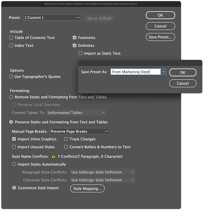Image resolution: width=209 pixels, height=216 pixels.
Task: Click the style conflicts warning icon
Action: click(53, 156)
